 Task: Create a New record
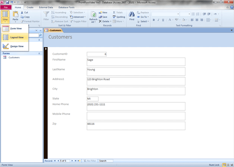coord(103,13)
